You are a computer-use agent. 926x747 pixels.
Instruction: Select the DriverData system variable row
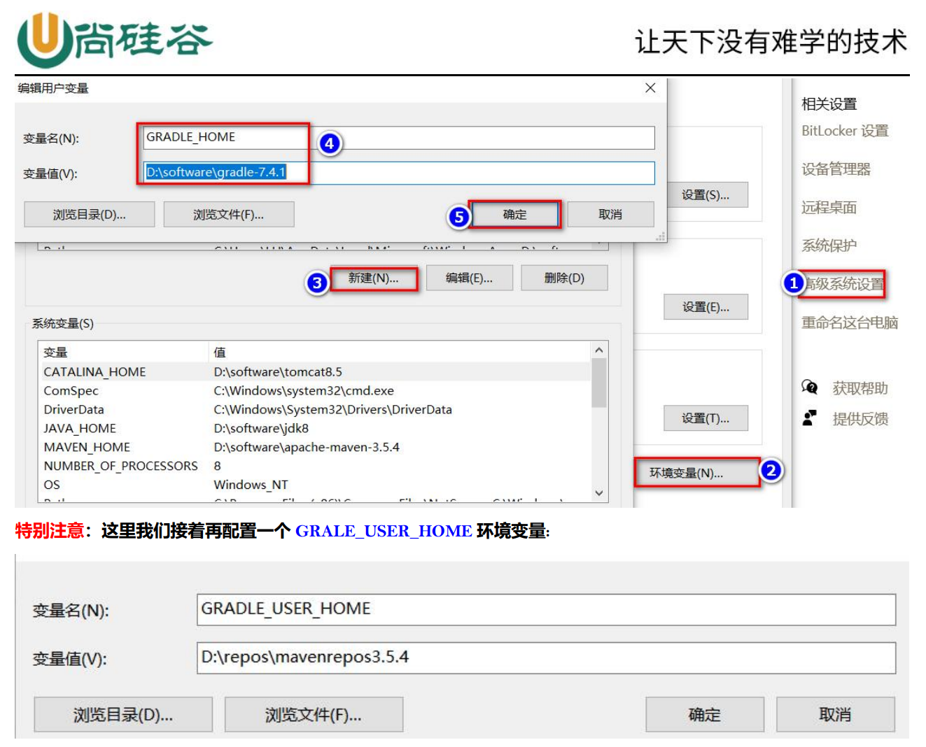coord(314,409)
